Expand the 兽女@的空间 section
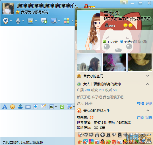The height and width of the screenshot is (145, 153). pyautogui.click(x=148, y=76)
